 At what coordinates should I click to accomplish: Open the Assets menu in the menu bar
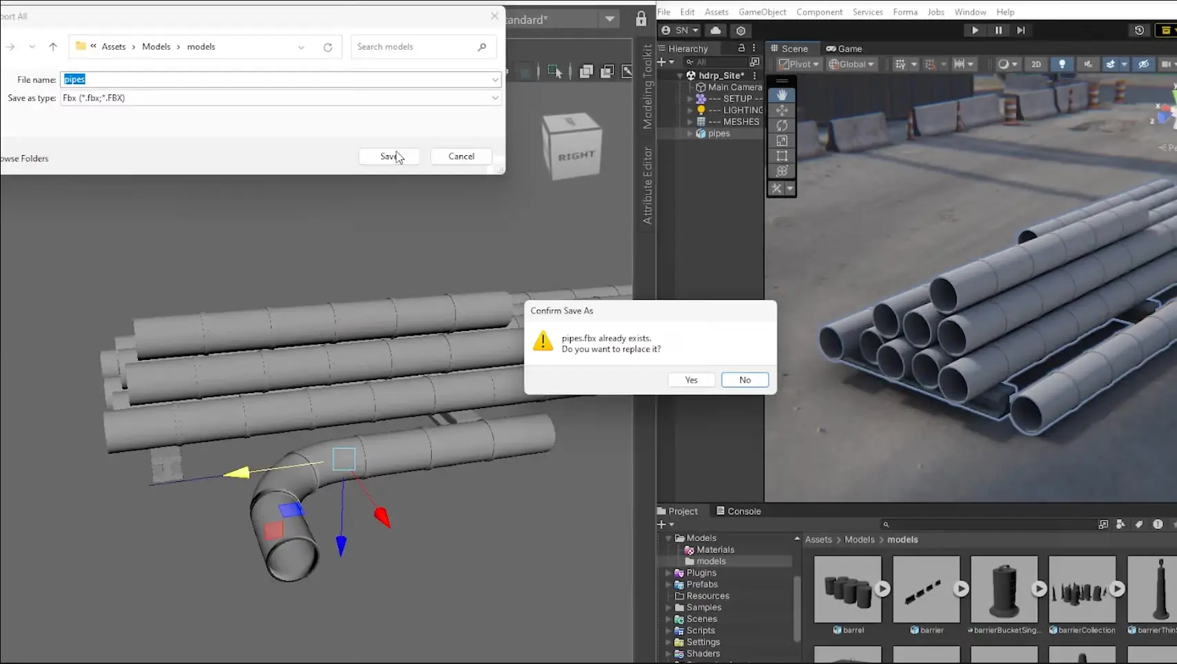coord(716,12)
